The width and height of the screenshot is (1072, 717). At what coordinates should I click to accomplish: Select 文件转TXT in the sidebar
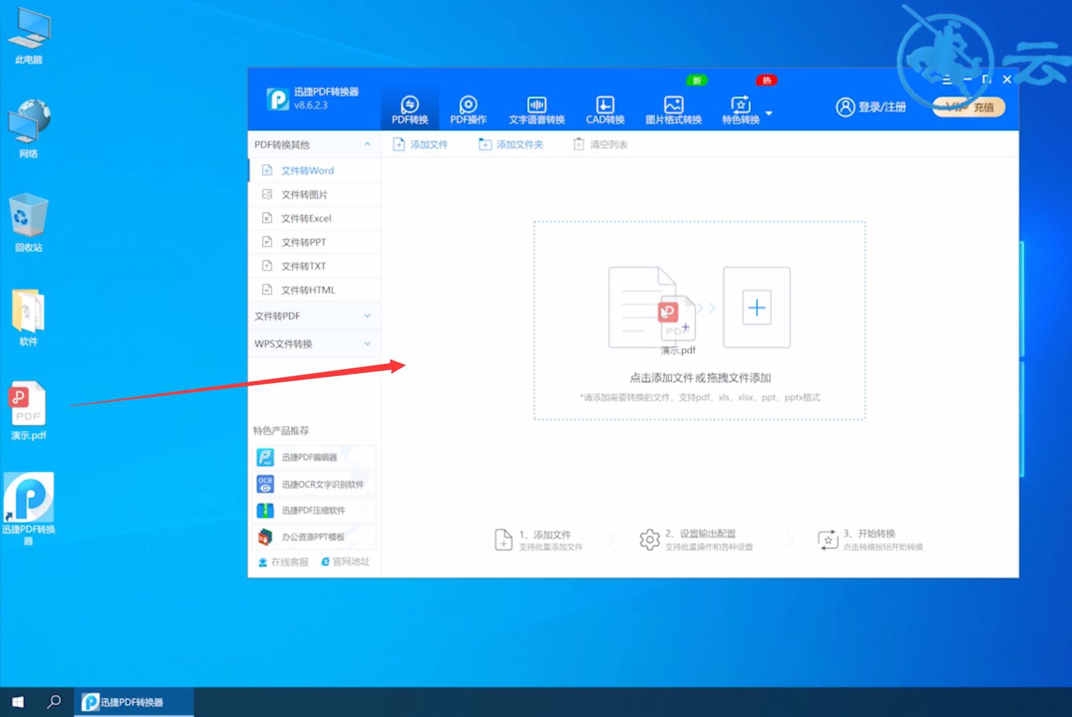tap(314, 266)
